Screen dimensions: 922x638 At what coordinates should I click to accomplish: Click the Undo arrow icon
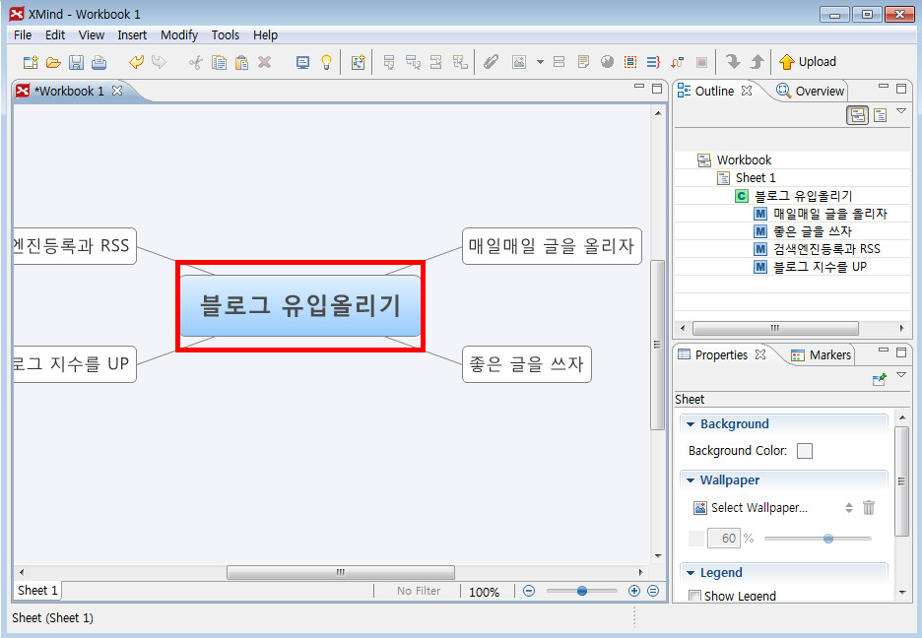tap(136, 62)
